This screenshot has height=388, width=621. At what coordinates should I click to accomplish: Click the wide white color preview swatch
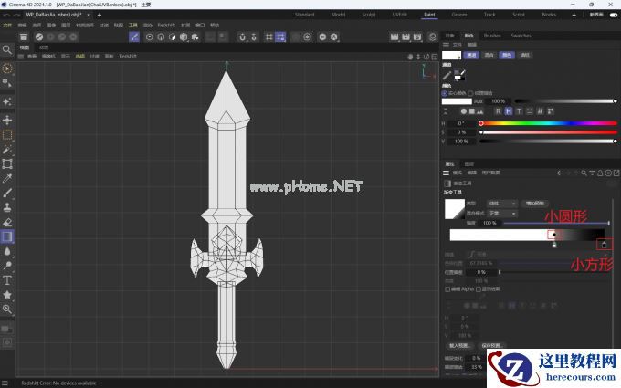[457, 101]
